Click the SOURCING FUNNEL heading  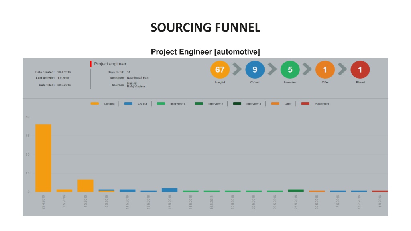[x=205, y=28]
